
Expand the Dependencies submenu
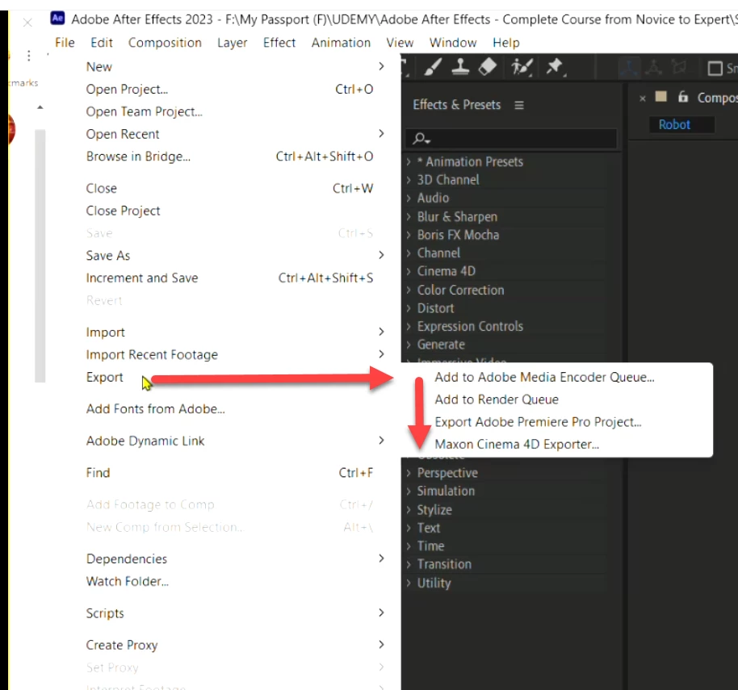235,558
